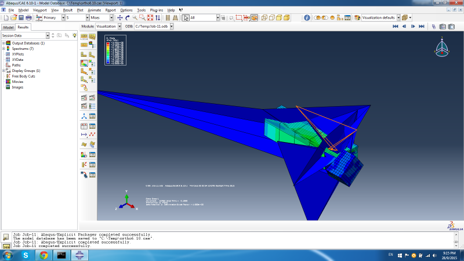
Task: Open the Field Output dialog icon
Action: (x=39, y=18)
